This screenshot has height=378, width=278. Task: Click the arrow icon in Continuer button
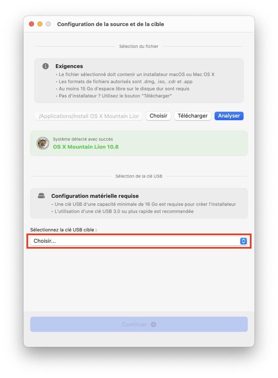coord(153,324)
